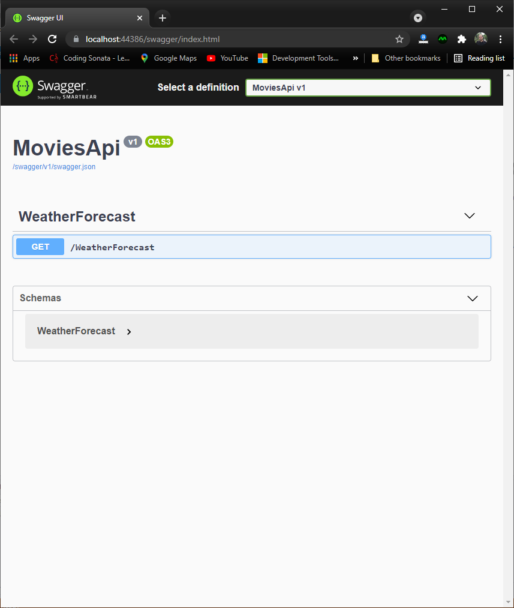Open the MoviesApi v1 definition dropdown

click(x=368, y=87)
